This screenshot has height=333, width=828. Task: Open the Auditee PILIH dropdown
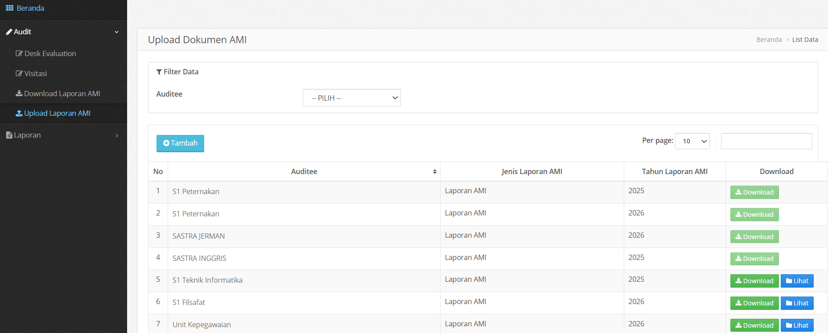point(352,98)
